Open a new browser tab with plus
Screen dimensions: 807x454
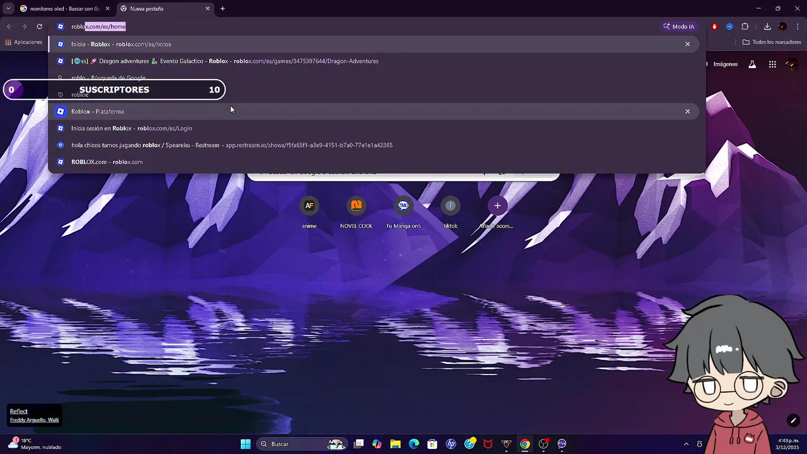(223, 9)
